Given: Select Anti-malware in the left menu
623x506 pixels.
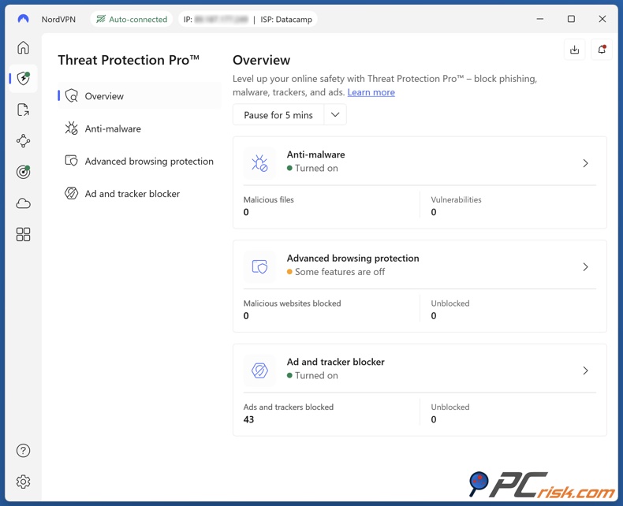Looking at the screenshot, I should (x=113, y=128).
